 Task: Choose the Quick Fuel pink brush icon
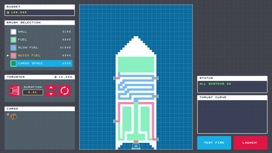[14, 55]
